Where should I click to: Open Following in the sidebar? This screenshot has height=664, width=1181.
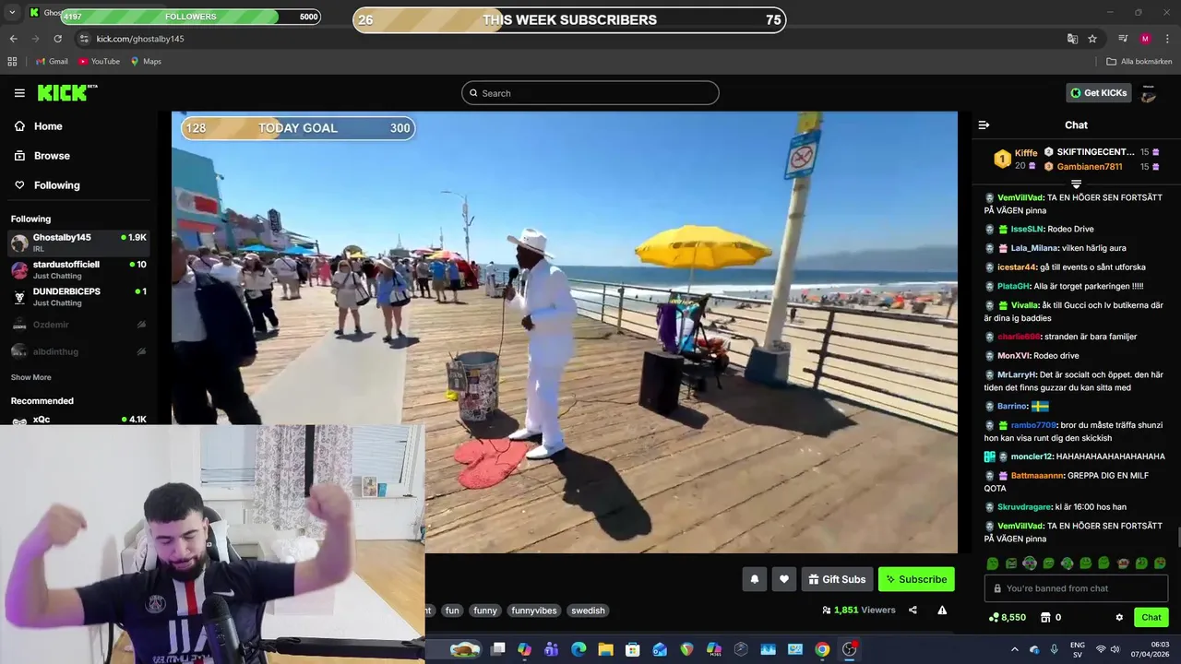tap(78, 185)
